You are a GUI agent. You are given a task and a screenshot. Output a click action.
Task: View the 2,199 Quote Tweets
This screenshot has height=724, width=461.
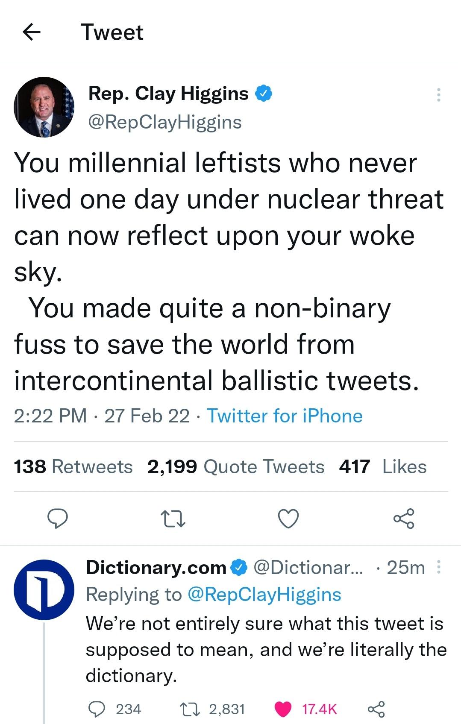(236, 466)
